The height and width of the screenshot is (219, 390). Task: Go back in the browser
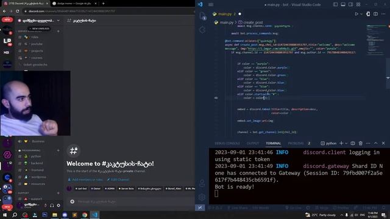[x=4, y=11]
